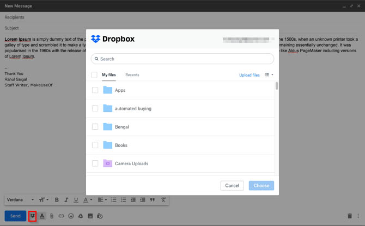Open the emoji picker icon
This screenshot has width=365, height=226.
pos(71,216)
